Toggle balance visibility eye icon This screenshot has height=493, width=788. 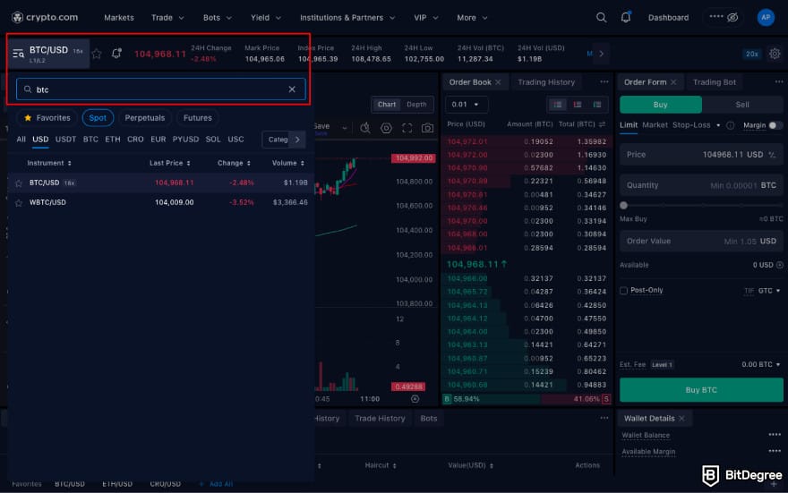[x=732, y=18]
